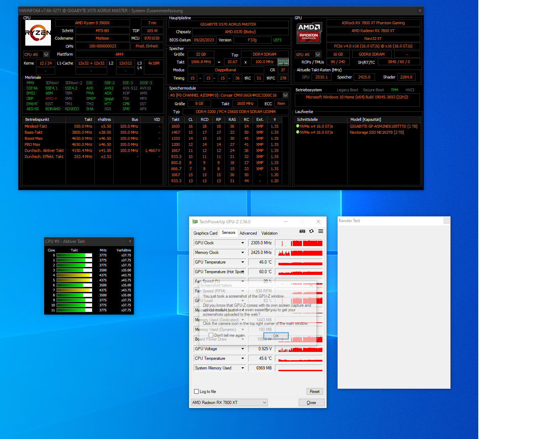Click the AMD Radeon Graphics logo
The image size is (547, 439).
tap(309, 33)
